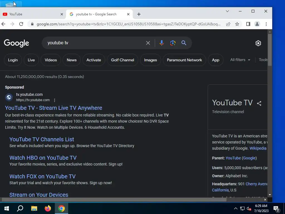Apply the Live filter chip

(31, 60)
